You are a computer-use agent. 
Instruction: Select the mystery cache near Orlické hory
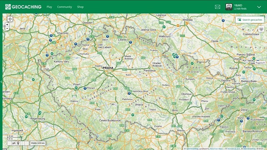tap(177, 57)
